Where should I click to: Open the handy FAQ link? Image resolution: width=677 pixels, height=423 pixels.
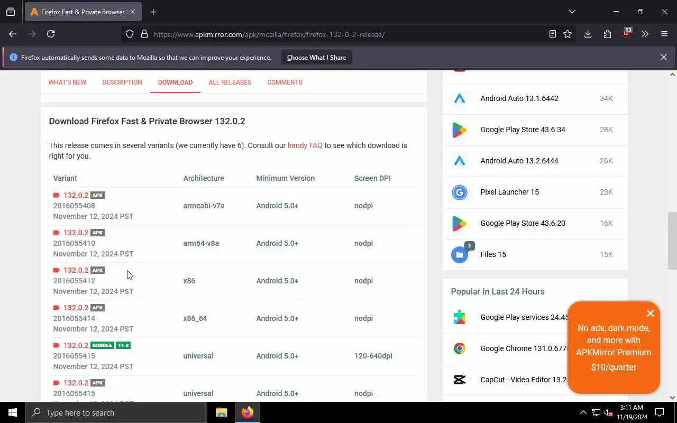point(305,145)
